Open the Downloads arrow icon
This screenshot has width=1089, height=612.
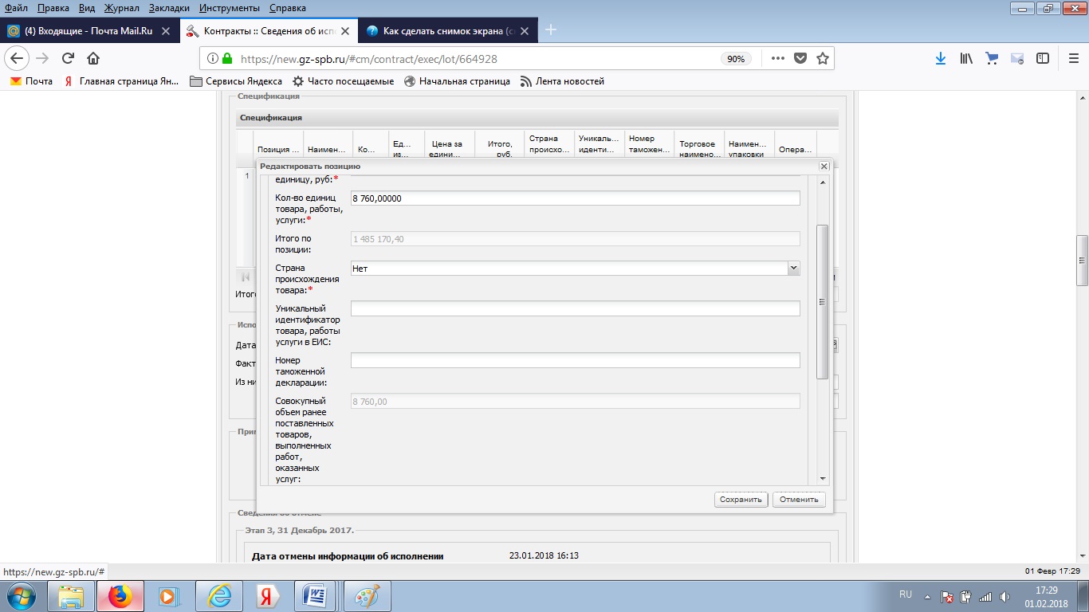point(941,58)
